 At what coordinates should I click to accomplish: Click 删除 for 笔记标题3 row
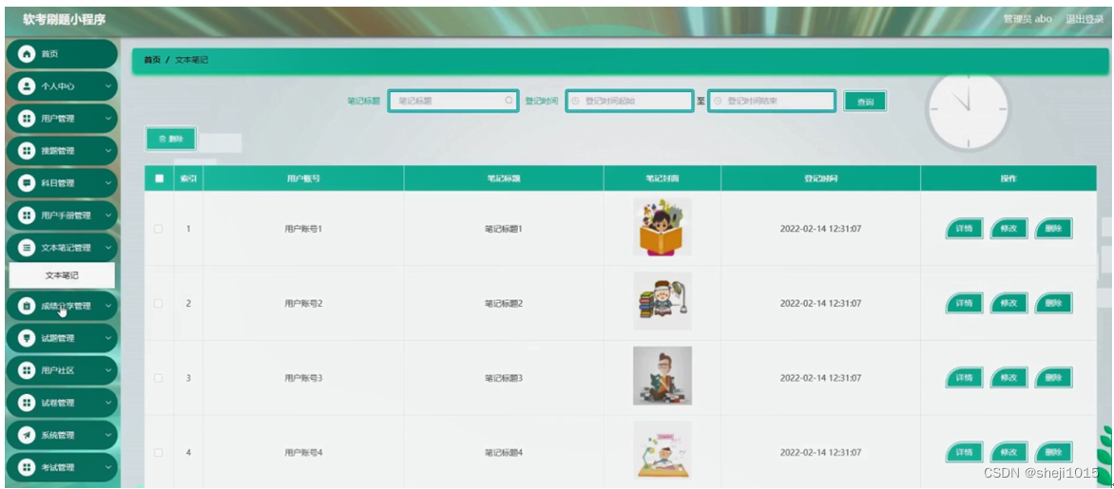click(x=1053, y=378)
